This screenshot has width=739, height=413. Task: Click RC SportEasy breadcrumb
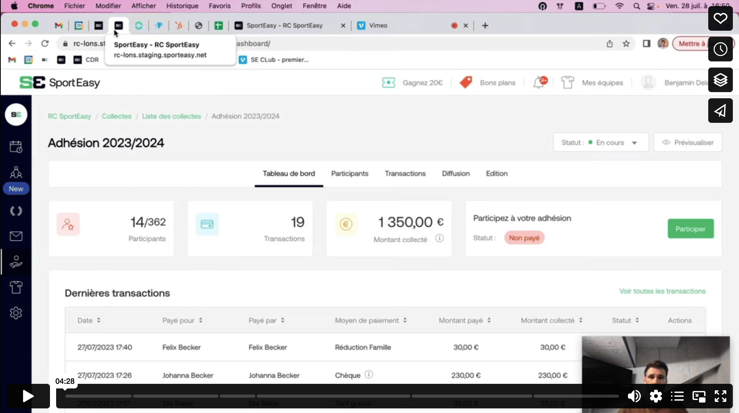click(x=69, y=116)
